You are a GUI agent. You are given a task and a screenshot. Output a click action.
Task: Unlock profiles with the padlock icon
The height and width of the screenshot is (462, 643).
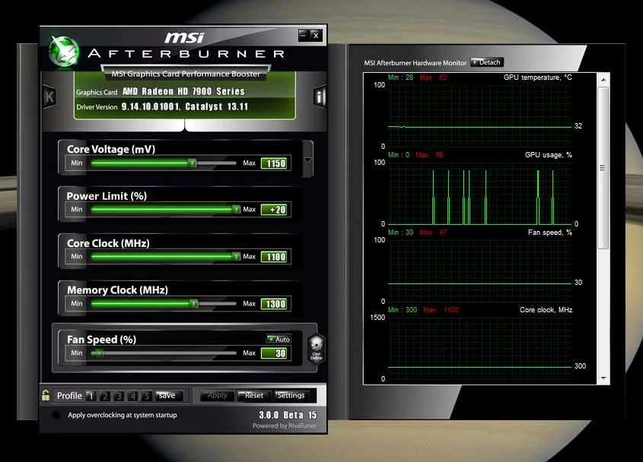[46, 395]
